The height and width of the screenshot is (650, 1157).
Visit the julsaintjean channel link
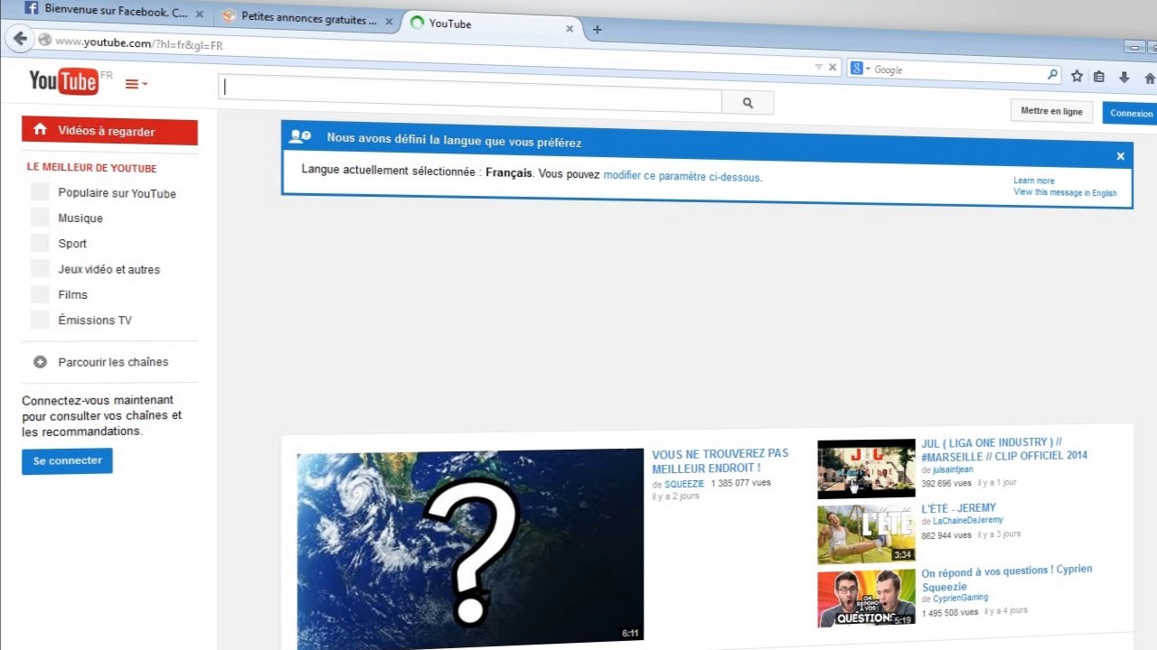pyautogui.click(x=953, y=469)
